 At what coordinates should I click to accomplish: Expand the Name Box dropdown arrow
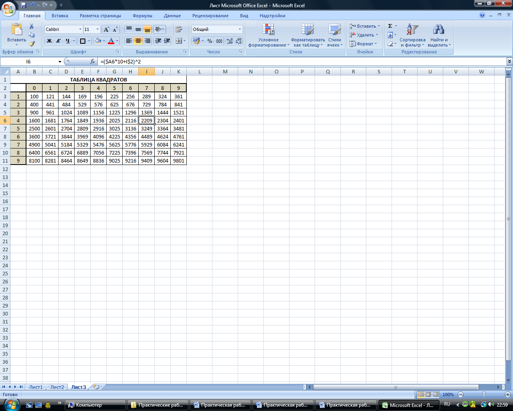tap(60, 62)
